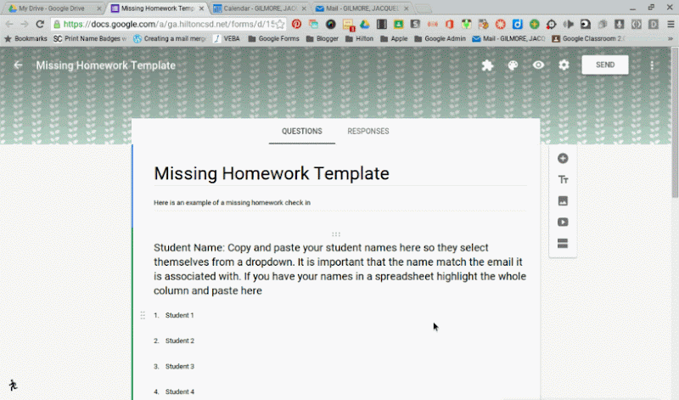Switch to the Calendar browser tab
The height and width of the screenshot is (400, 679).
tap(260, 8)
